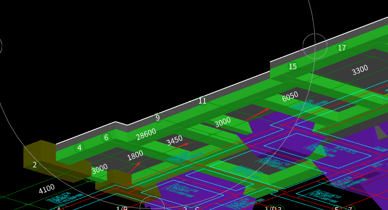Select grid axis bubble numbered 15
The width and height of the screenshot is (388, 210).
pyautogui.click(x=292, y=66)
